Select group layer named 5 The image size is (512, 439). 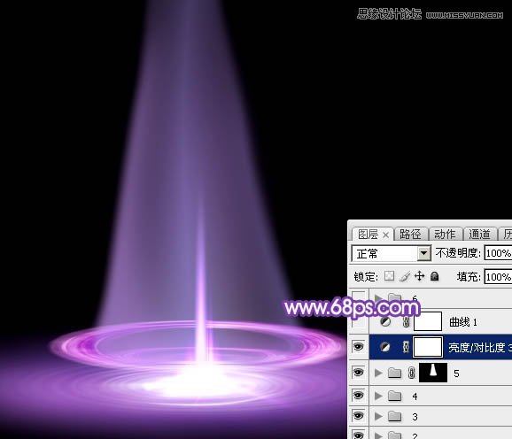[x=456, y=374]
